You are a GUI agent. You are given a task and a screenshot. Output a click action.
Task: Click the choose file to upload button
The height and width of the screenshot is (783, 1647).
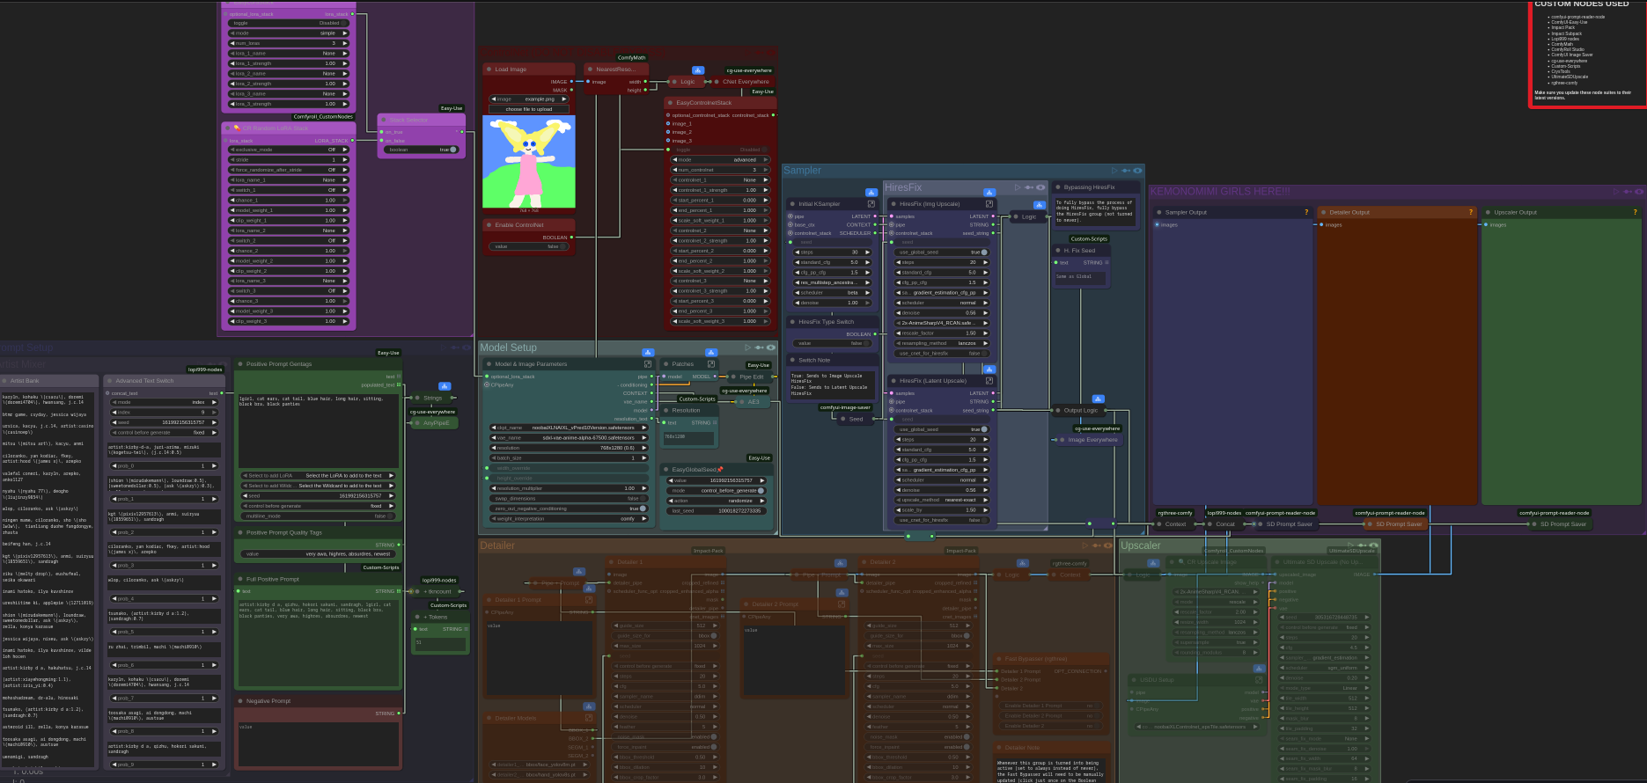tap(529, 109)
